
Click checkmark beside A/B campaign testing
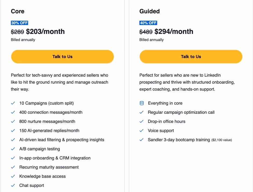pos(13,149)
